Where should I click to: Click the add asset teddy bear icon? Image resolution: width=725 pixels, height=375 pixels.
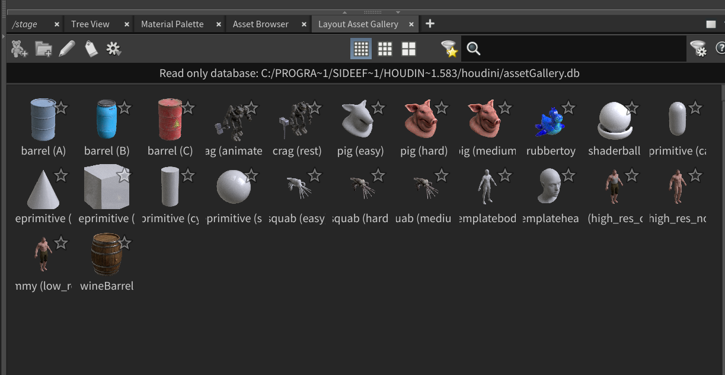[20, 49]
